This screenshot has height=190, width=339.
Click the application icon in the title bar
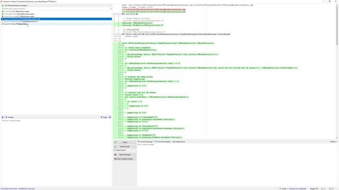click(x=1, y=1)
